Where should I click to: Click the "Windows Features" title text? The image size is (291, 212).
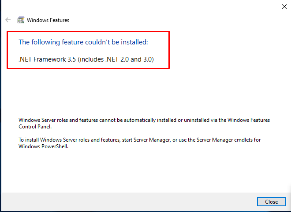click(48, 20)
